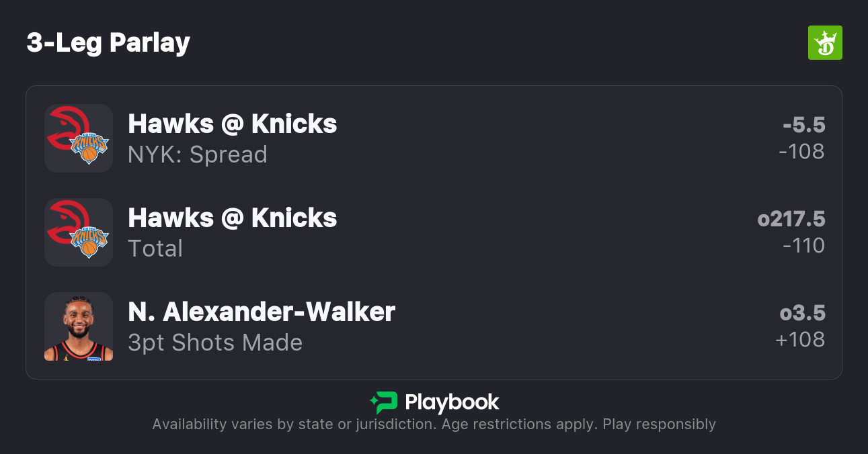Click the -110 odds for the total
Screen dimensions: 868x454
[x=803, y=246]
